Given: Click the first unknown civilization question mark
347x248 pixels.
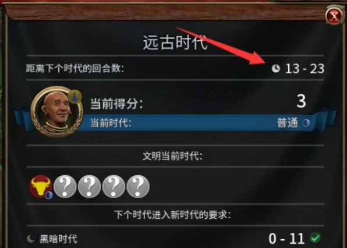Looking at the screenshot, I should [x=65, y=186].
